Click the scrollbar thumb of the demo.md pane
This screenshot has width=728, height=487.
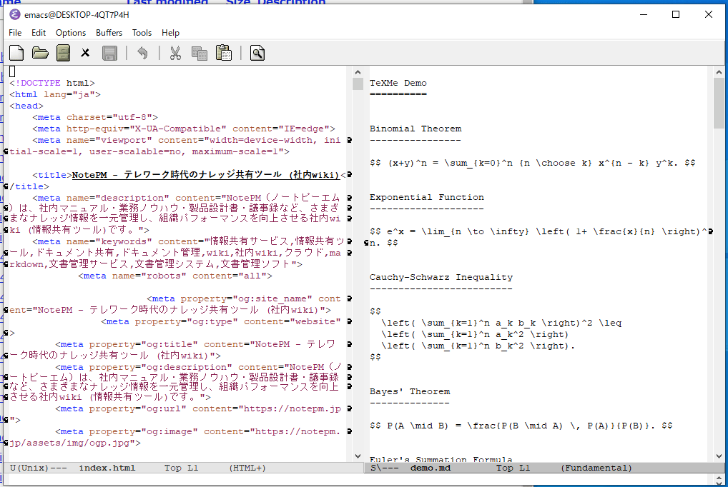tap(719, 103)
